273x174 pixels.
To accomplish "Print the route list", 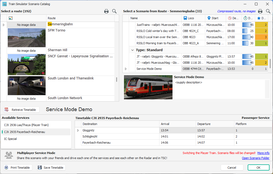I will 106,11.
